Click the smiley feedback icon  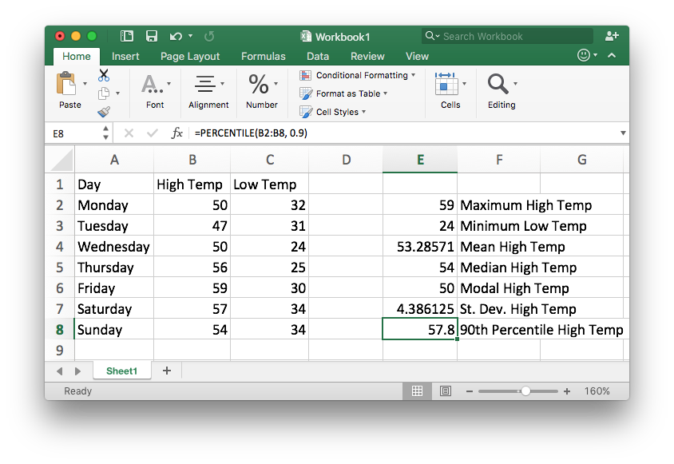[x=585, y=56]
